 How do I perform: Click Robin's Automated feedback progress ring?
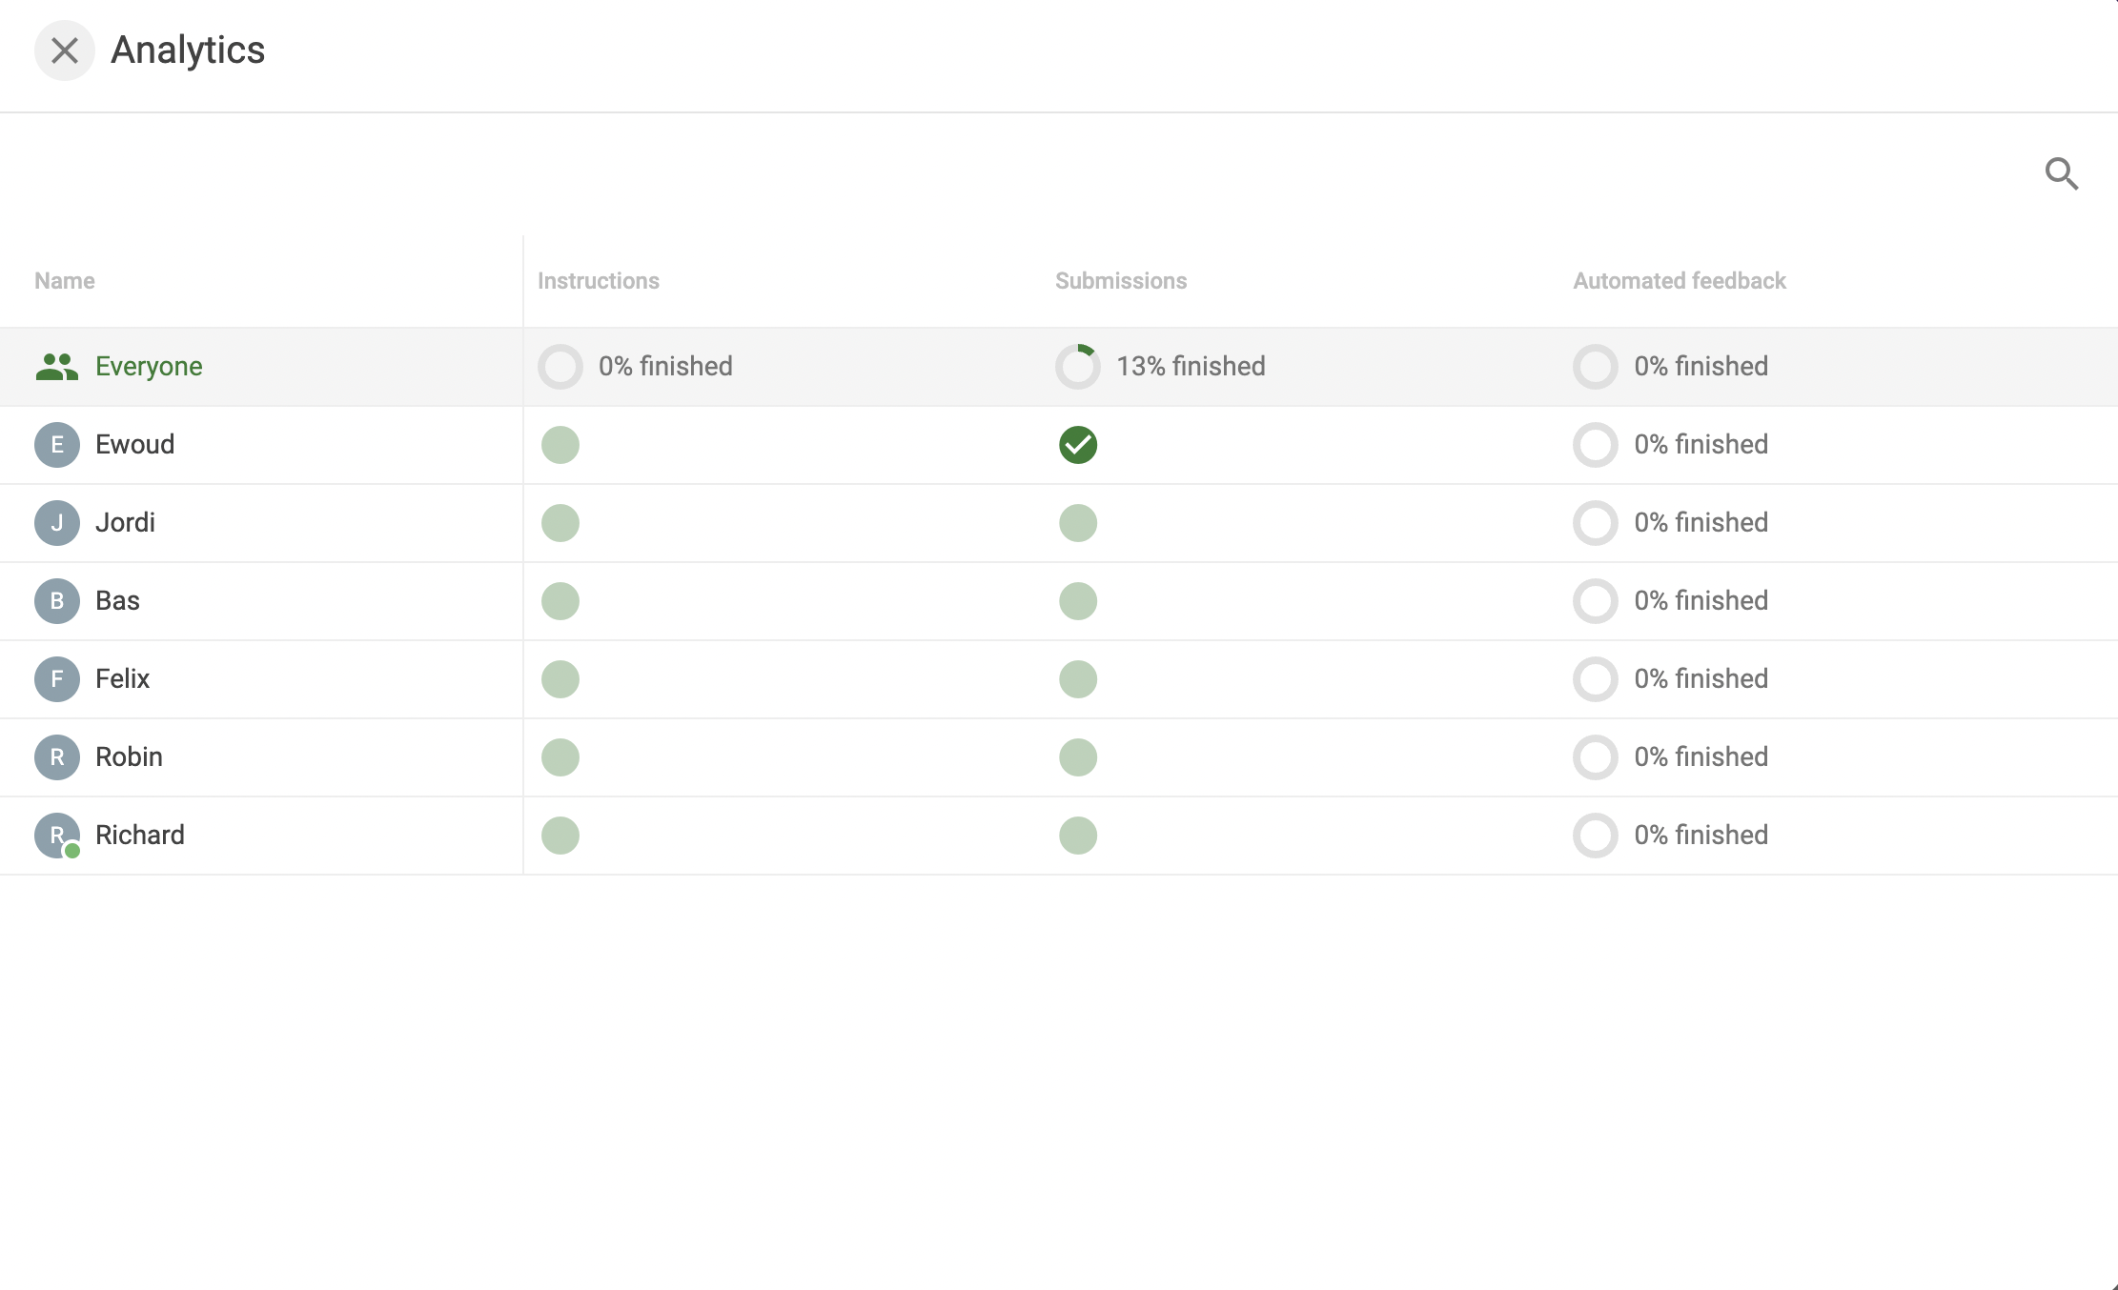click(1596, 757)
